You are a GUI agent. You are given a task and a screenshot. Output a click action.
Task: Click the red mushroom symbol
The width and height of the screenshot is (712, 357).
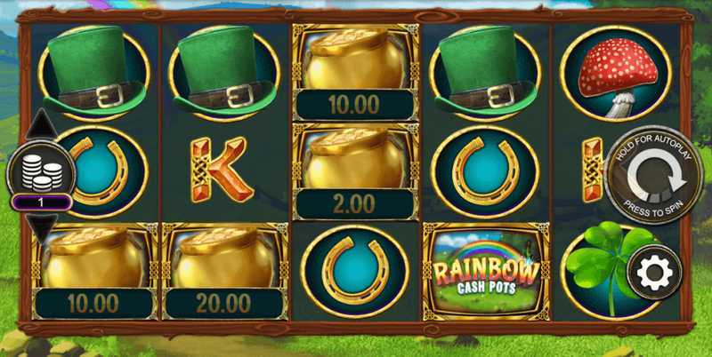pyautogui.click(x=616, y=74)
